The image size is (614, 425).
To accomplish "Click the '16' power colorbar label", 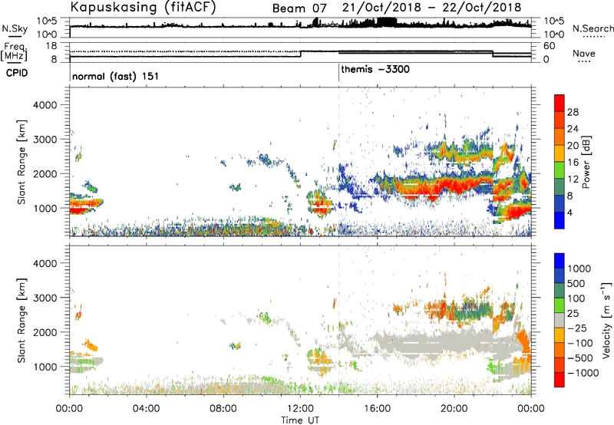I will [x=573, y=163].
